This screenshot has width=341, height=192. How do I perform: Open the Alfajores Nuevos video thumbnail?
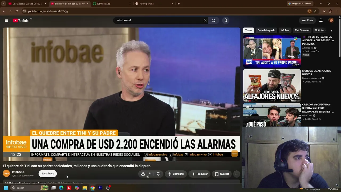pyautogui.click(x=272, y=85)
